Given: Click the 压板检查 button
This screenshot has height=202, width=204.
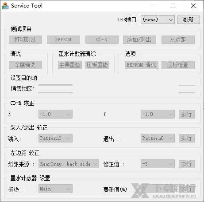Looking at the screenshot, I should point(178,65).
